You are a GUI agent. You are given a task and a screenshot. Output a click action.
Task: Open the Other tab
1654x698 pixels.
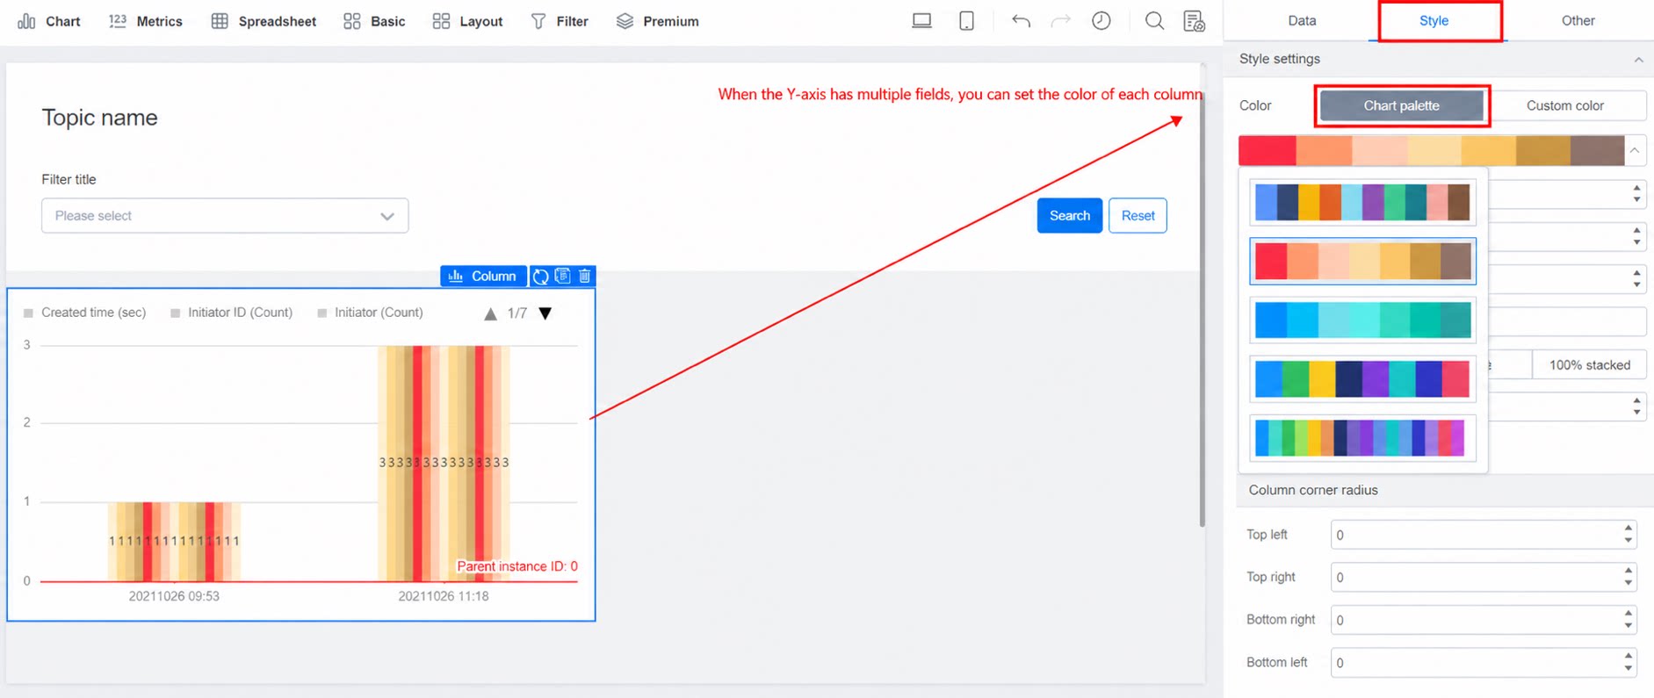[1578, 21]
